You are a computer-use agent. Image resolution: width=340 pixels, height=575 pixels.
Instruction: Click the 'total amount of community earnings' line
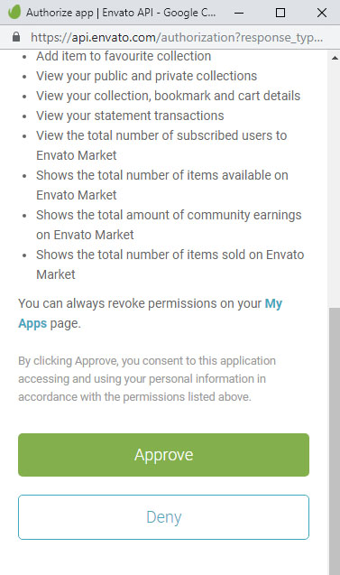point(169,225)
